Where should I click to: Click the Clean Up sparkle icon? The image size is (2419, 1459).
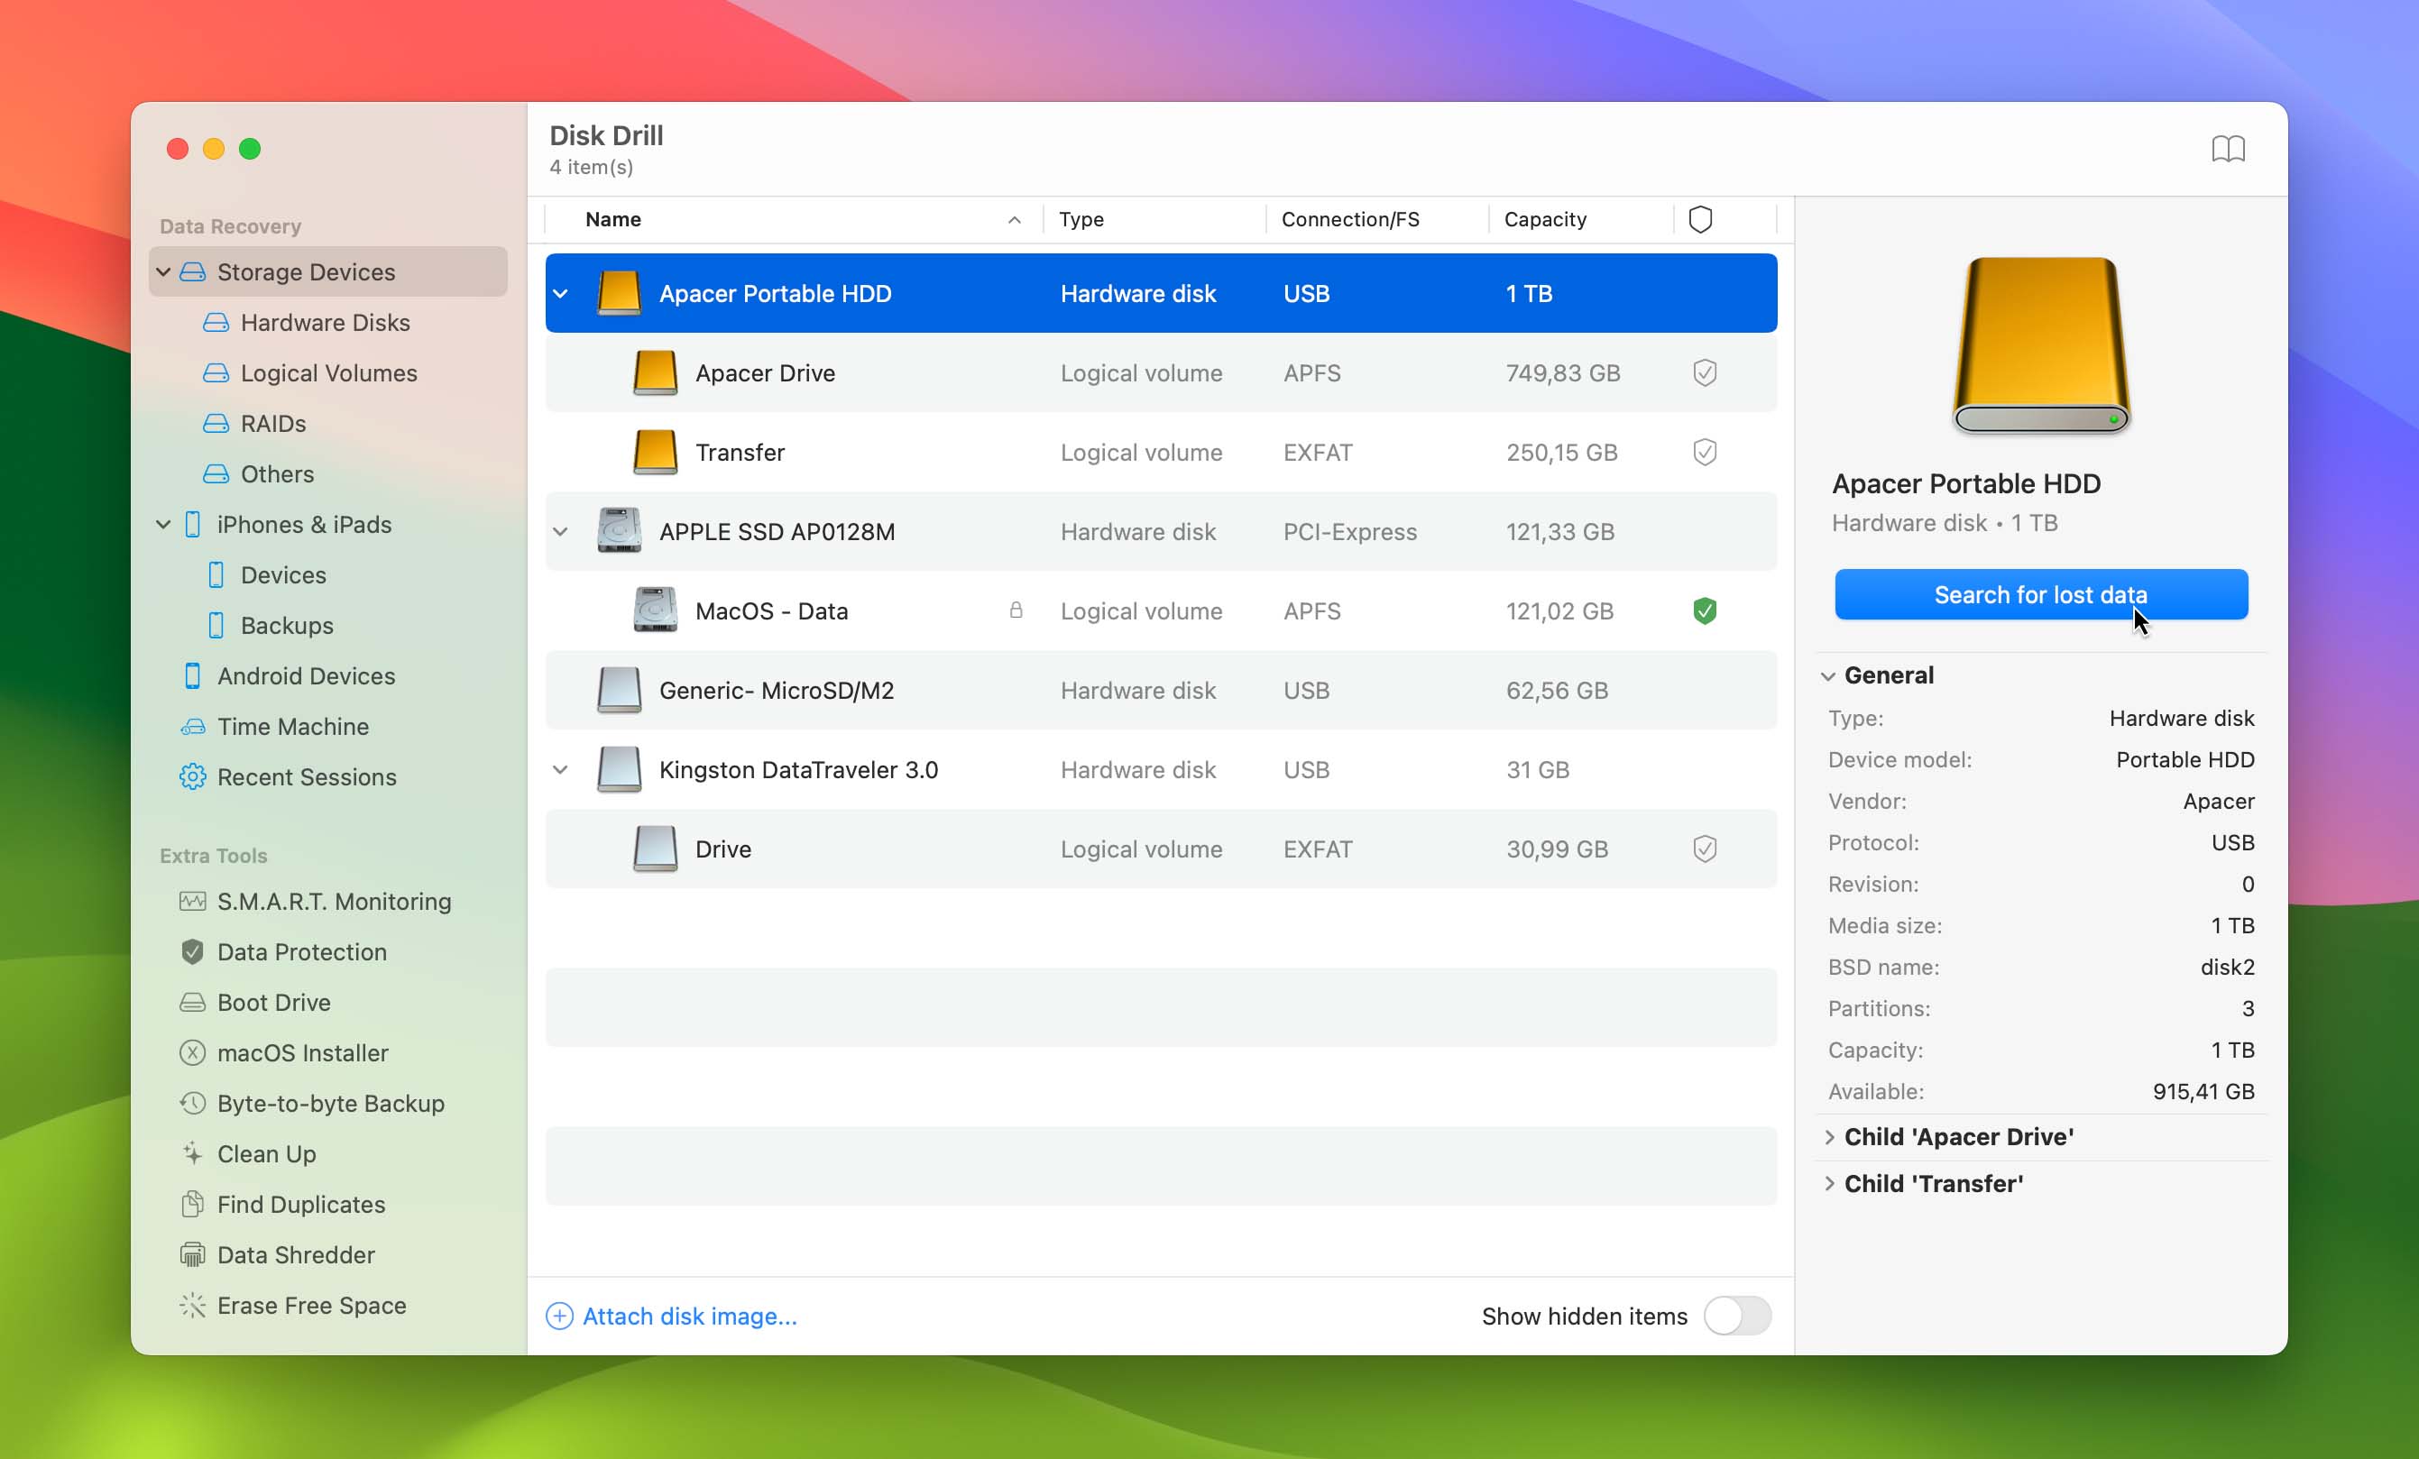click(x=192, y=1152)
